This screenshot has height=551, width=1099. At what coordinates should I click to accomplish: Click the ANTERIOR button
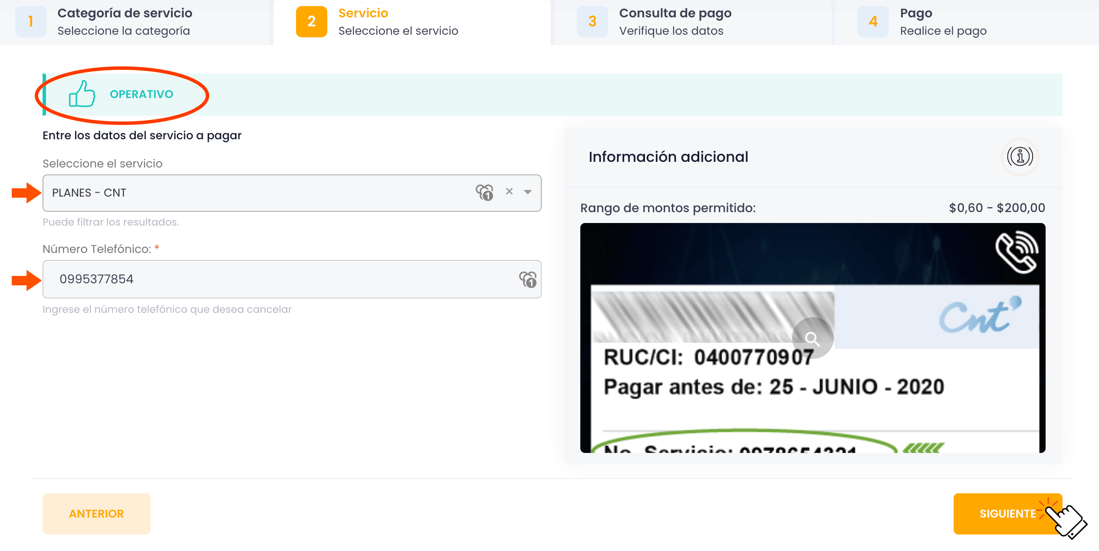coord(96,514)
